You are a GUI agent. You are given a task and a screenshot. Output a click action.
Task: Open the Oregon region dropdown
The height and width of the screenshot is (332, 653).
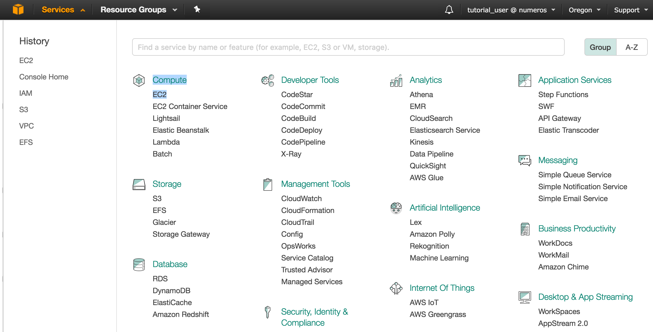(x=584, y=10)
